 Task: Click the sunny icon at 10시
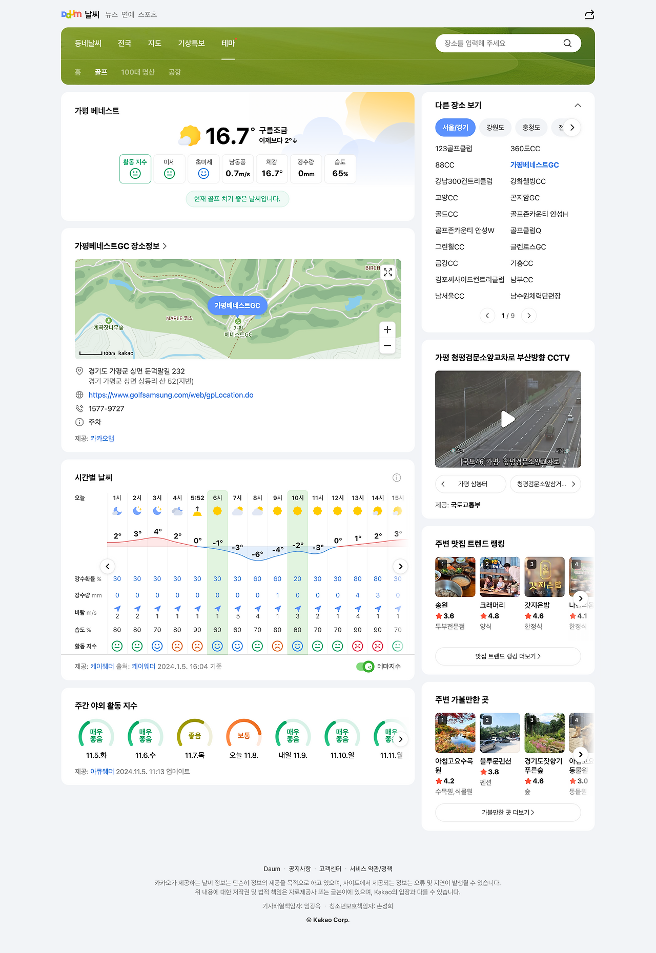297,511
